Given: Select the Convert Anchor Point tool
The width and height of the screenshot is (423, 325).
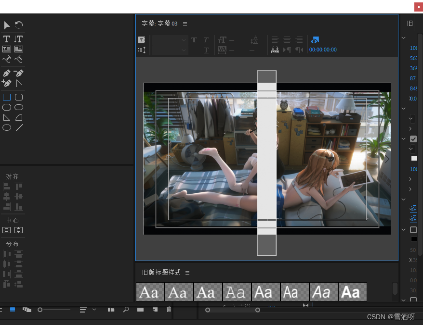Looking at the screenshot, I should tap(19, 83).
